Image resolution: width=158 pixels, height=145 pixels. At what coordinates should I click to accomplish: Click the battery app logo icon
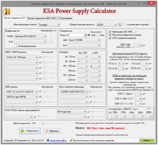[x=6, y=11]
